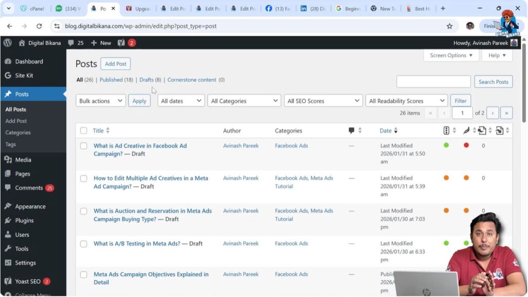Click the SEO score traffic-light column header icon
This screenshot has width=528, height=297.
coord(447,130)
